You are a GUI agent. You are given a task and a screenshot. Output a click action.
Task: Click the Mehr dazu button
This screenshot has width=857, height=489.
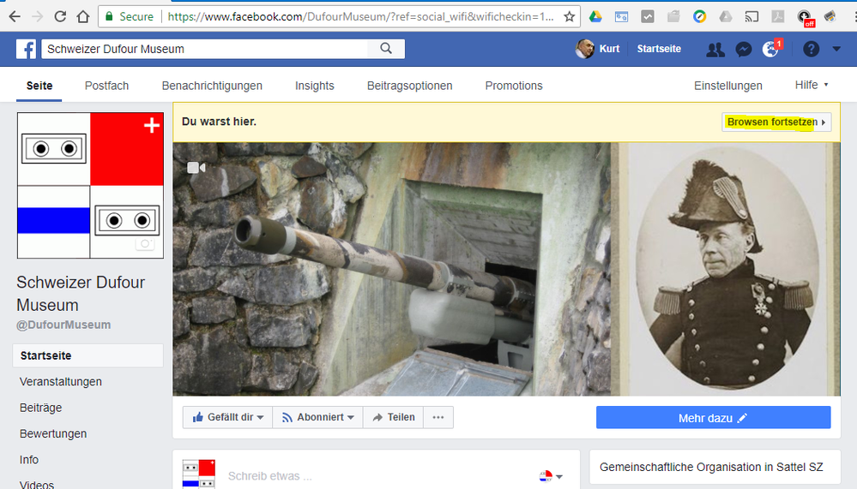pyautogui.click(x=713, y=418)
